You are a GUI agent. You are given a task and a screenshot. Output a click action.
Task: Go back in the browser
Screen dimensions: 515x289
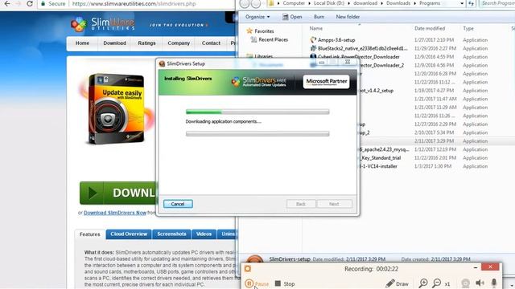(x=7, y=4)
